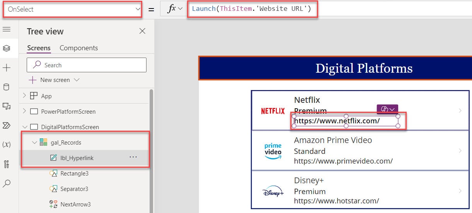Click the Netflix row next arrow
Image resolution: width=472 pixels, height=213 pixels.
[460, 111]
